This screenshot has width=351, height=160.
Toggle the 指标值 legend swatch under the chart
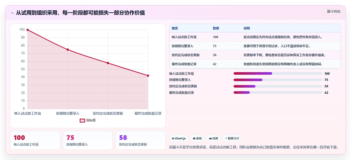82,120
